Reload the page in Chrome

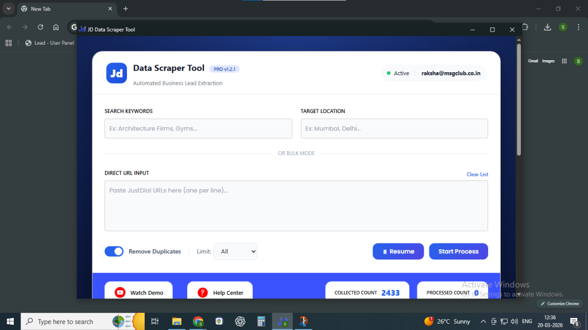pyautogui.click(x=40, y=27)
